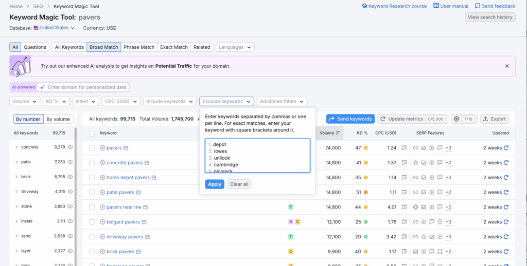
Task: Click the domain input for personalized data
Action: pos(87,87)
